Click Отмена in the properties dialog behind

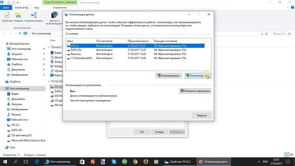click(159, 132)
